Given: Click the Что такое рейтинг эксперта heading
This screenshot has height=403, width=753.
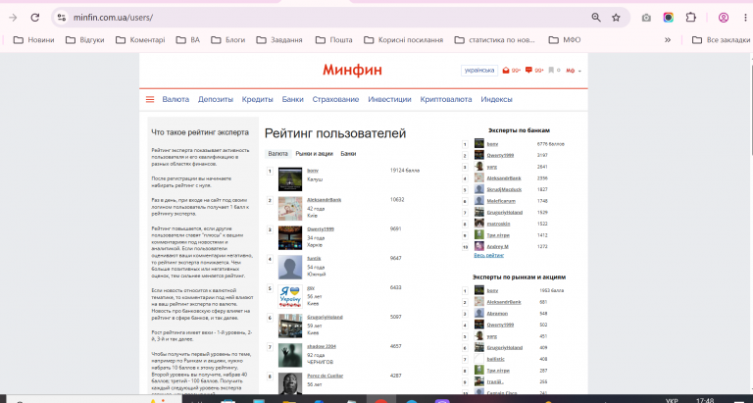Looking at the screenshot, I should pos(200,132).
